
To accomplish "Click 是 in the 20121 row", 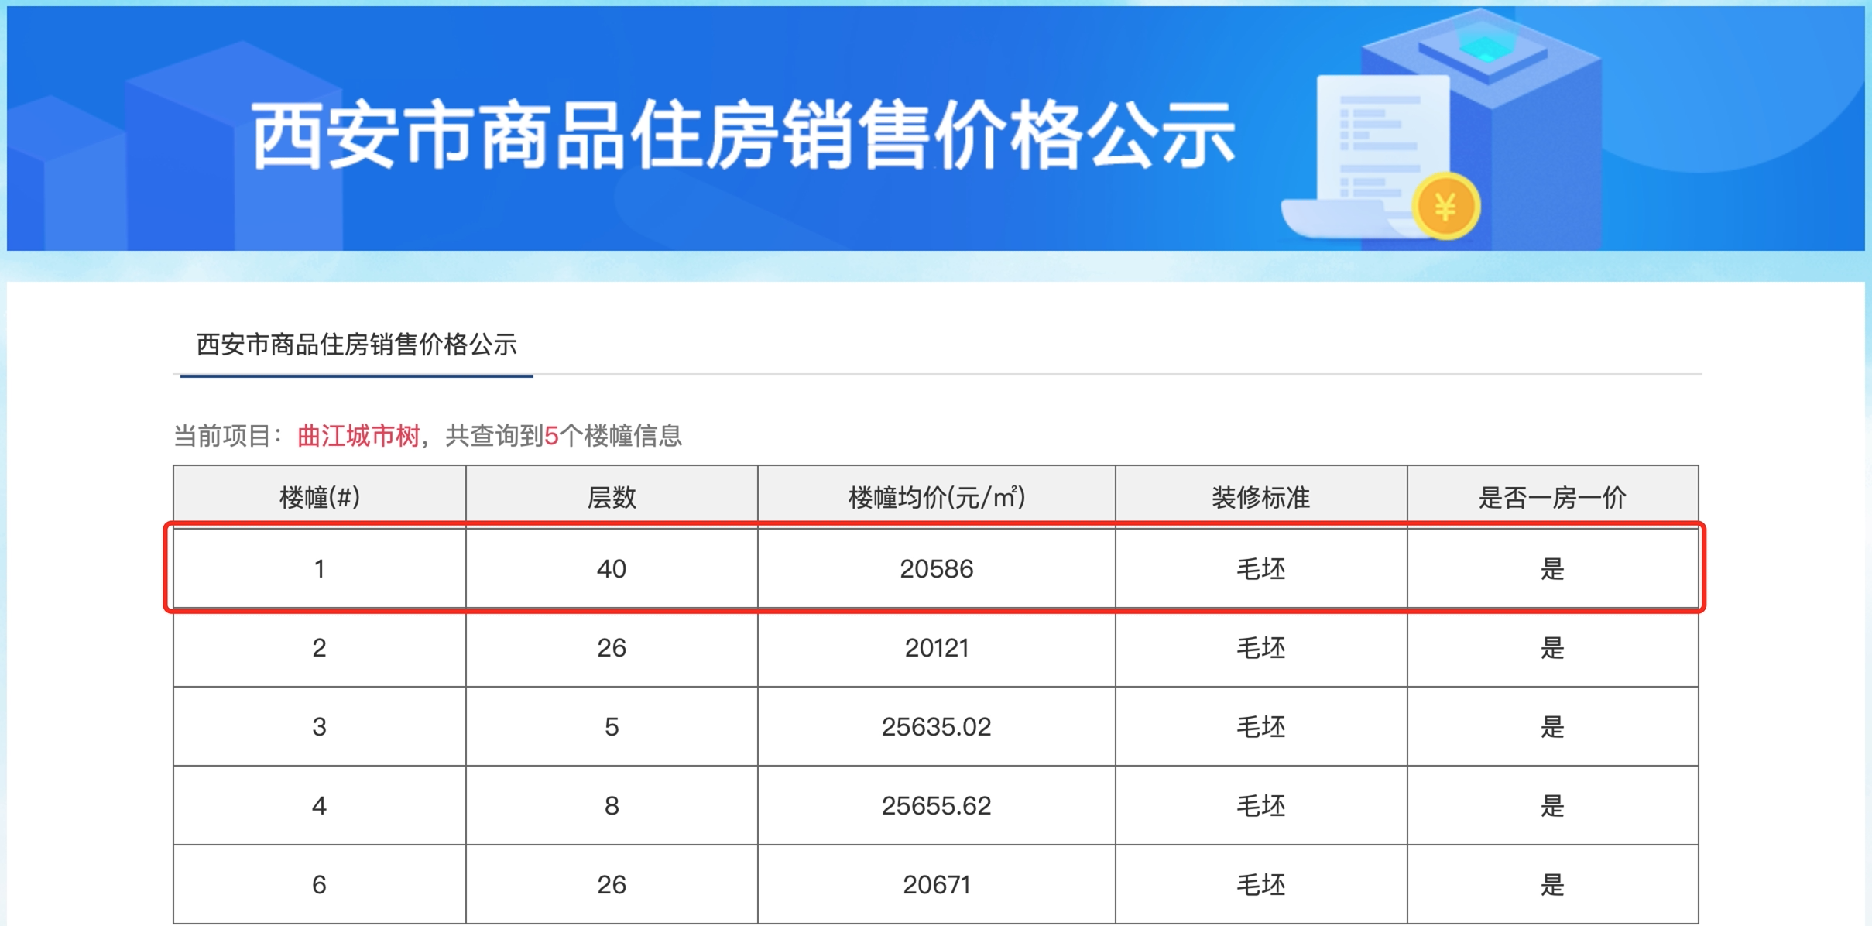I will [x=1552, y=648].
